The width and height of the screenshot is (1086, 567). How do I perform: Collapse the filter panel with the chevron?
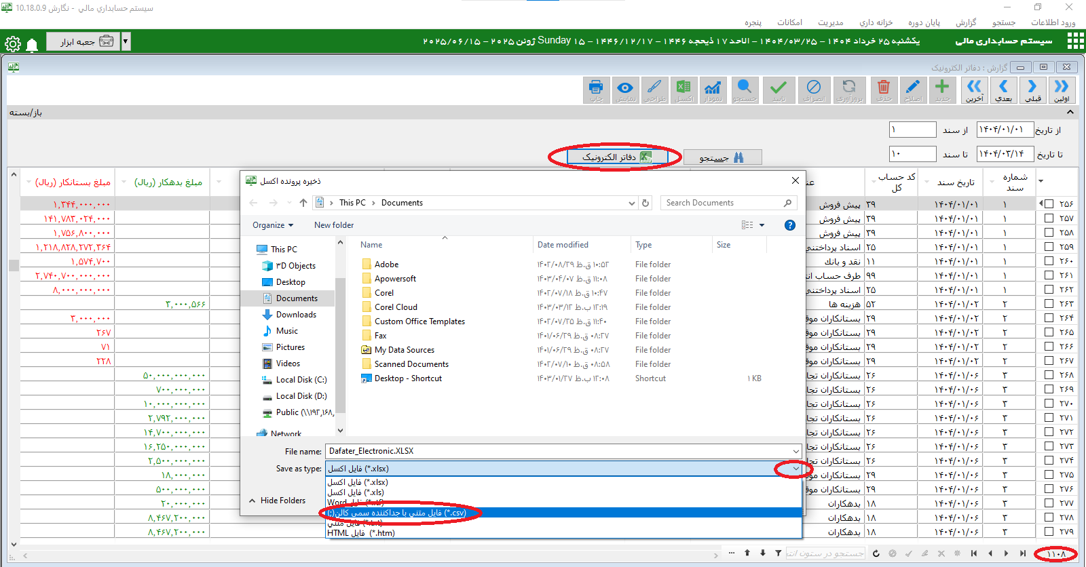click(1069, 112)
